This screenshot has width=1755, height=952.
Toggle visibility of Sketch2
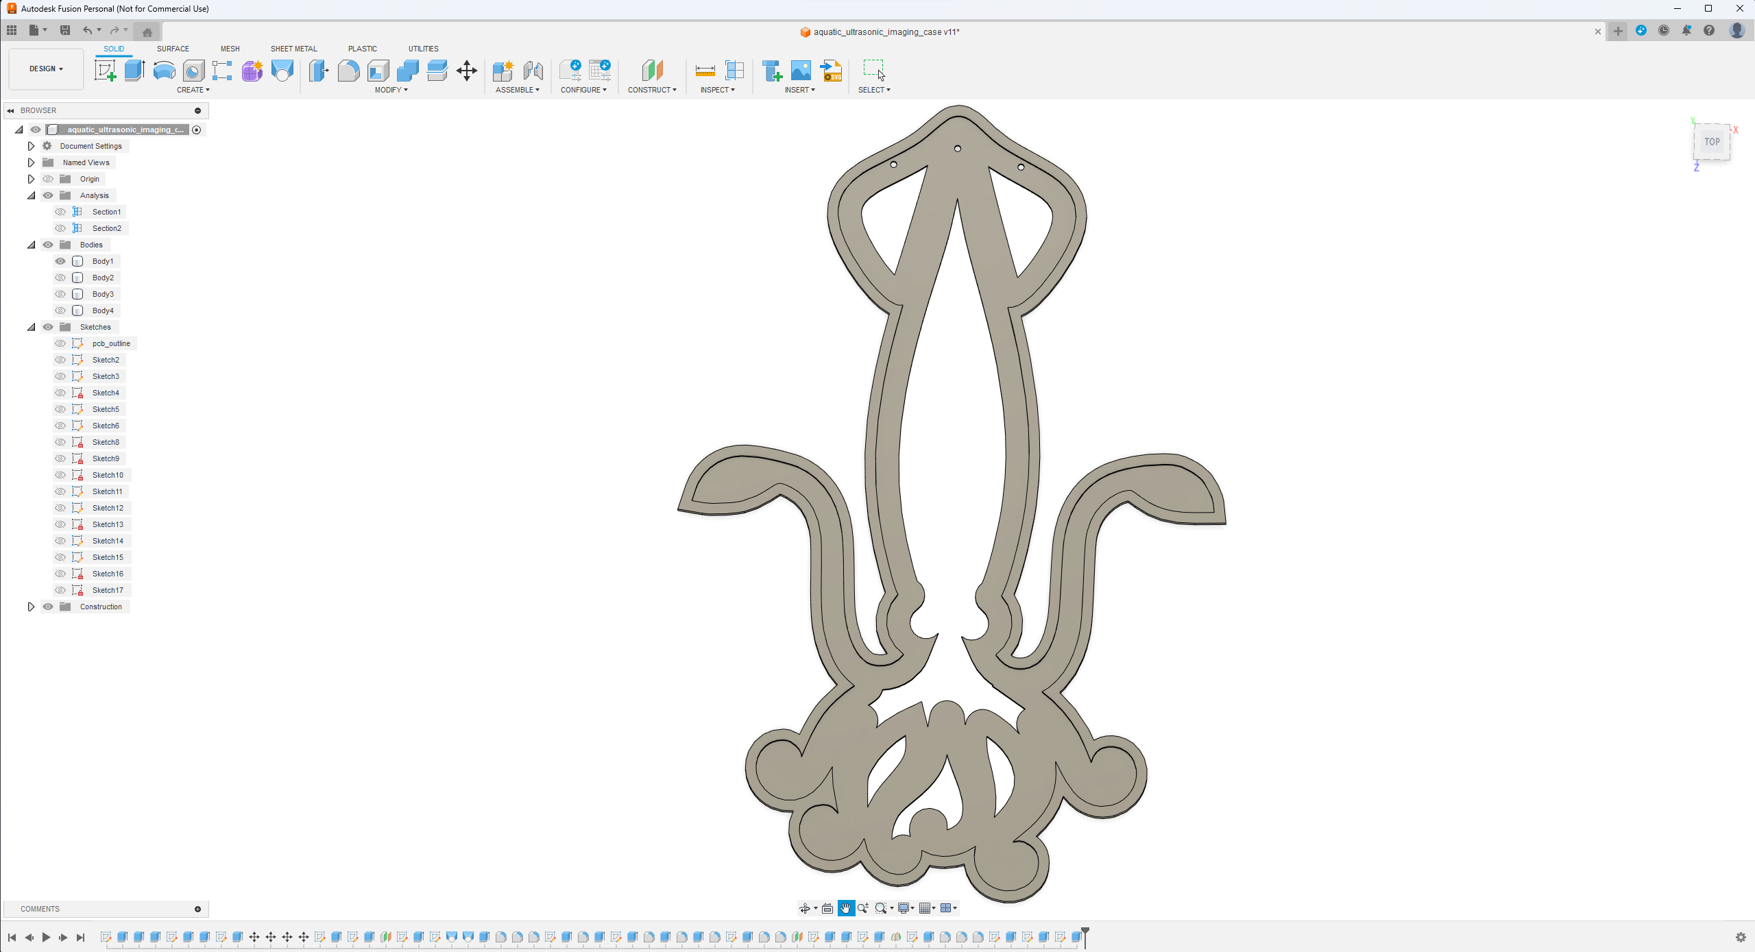pyautogui.click(x=61, y=360)
